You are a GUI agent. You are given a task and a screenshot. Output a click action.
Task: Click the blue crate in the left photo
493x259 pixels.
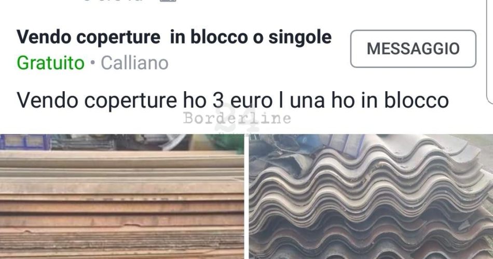(25, 141)
